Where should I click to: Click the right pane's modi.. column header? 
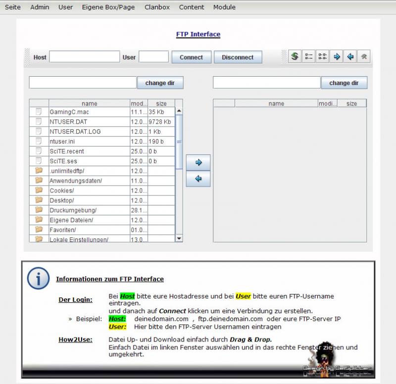point(328,103)
